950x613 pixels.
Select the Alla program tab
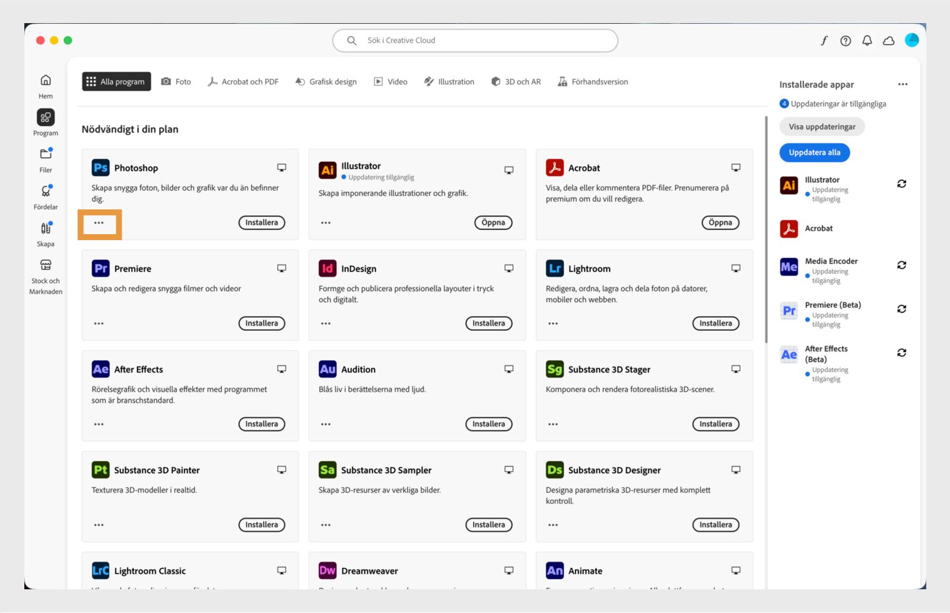(116, 82)
